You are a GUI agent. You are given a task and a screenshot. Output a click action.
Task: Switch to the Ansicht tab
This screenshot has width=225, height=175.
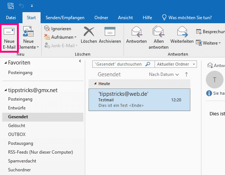point(125,17)
